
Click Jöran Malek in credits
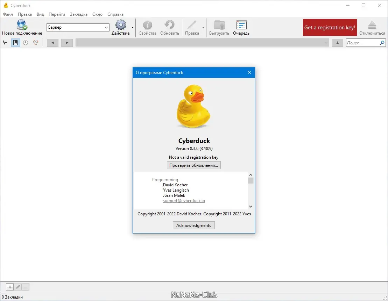[174, 195]
